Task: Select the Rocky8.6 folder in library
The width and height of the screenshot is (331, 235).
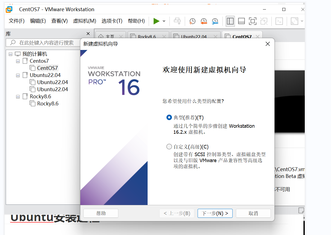Action: click(x=40, y=96)
